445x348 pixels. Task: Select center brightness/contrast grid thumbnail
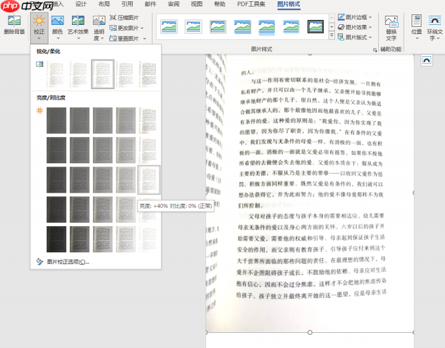(x=103, y=180)
